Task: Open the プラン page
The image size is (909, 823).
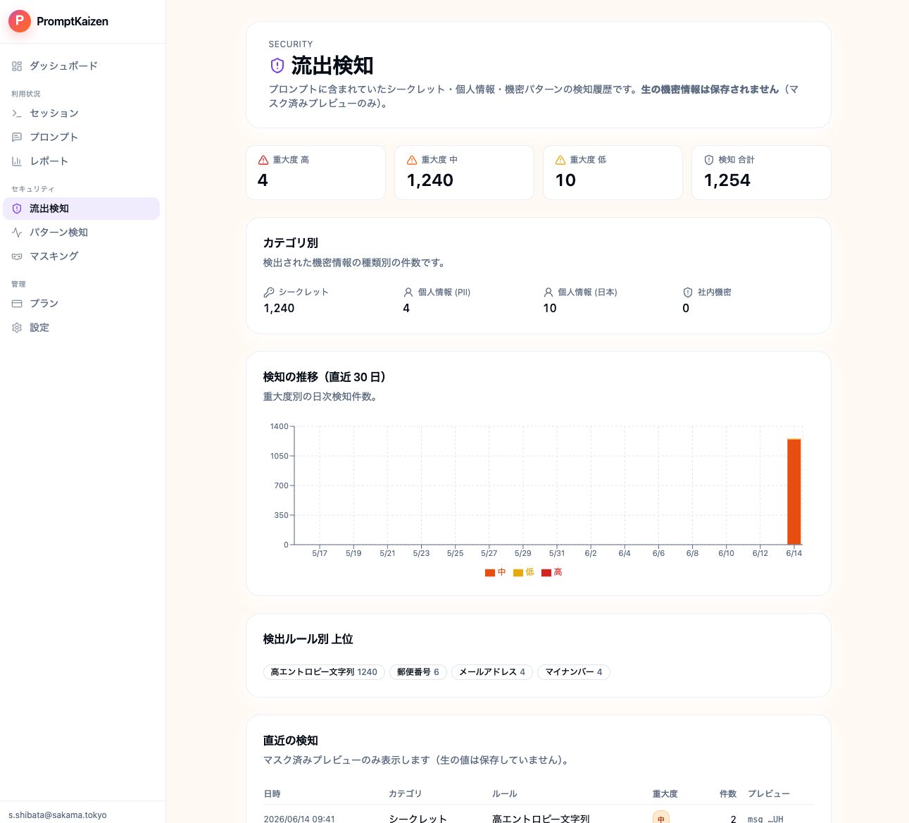Action: 82,304
